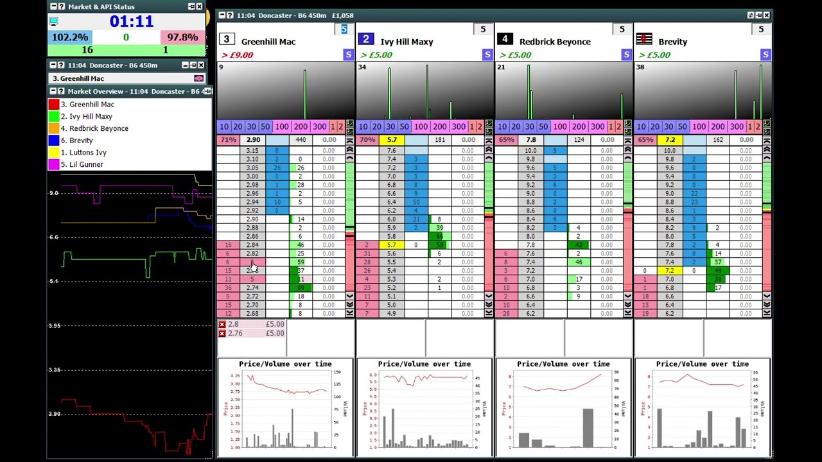Screen dimensions: 822x462
Task: Click the S button on the Brevity ladder
Action: coord(765,55)
